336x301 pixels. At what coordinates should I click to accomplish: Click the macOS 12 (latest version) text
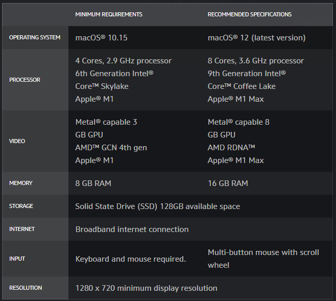256,38
